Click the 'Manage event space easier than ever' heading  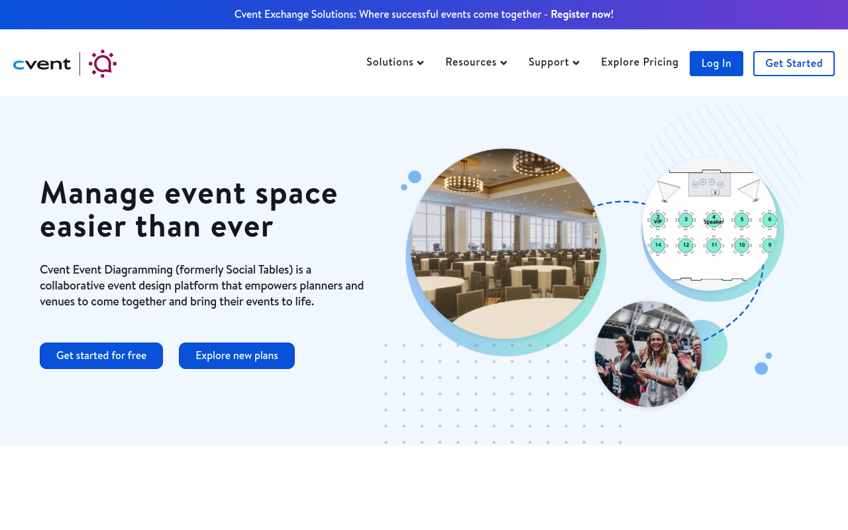point(189,209)
